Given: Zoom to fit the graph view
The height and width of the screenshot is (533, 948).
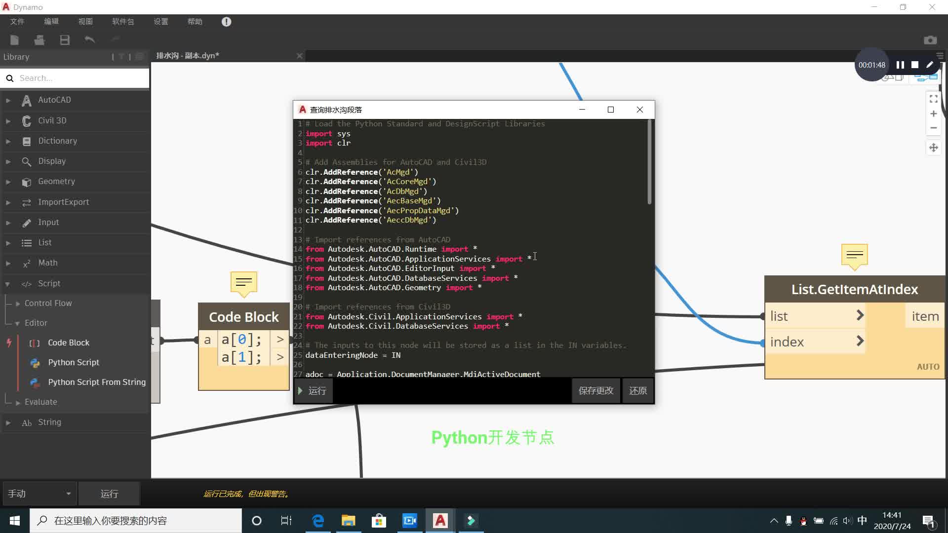Looking at the screenshot, I should click(933, 99).
